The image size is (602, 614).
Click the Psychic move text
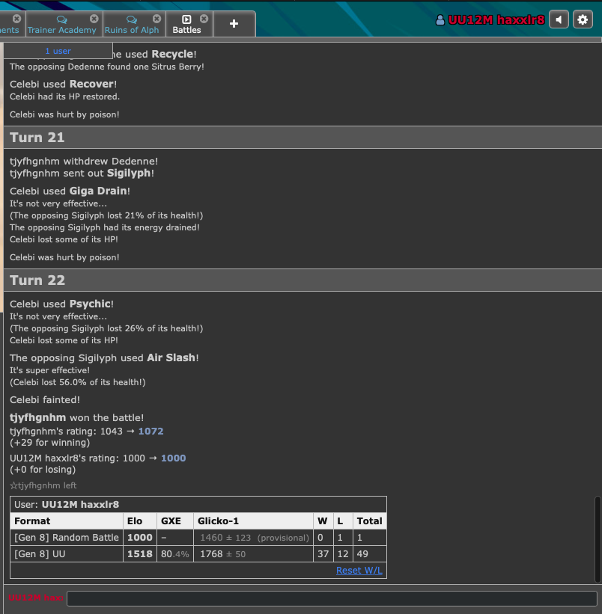point(90,304)
